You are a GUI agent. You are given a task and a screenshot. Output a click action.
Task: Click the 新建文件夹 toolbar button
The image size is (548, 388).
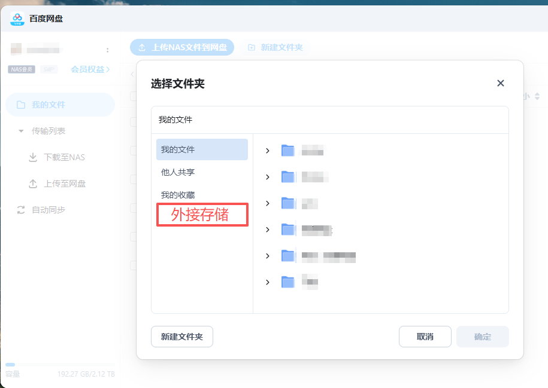point(275,47)
